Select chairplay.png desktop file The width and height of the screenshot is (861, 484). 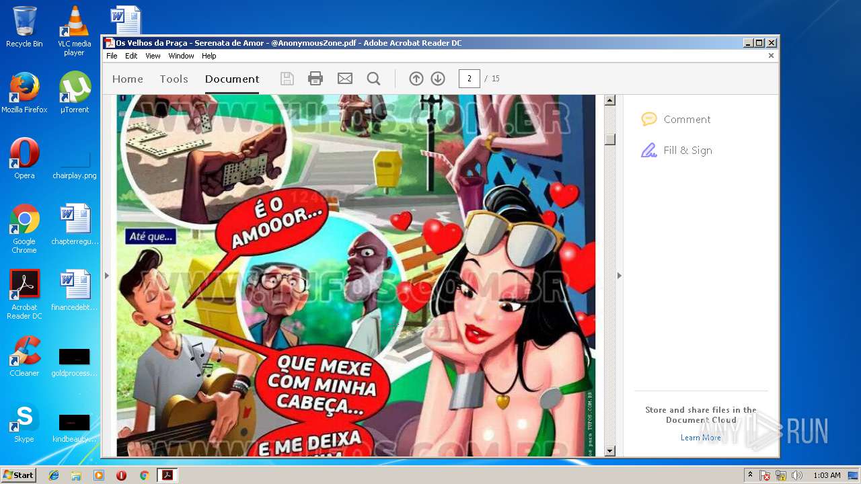(75, 165)
